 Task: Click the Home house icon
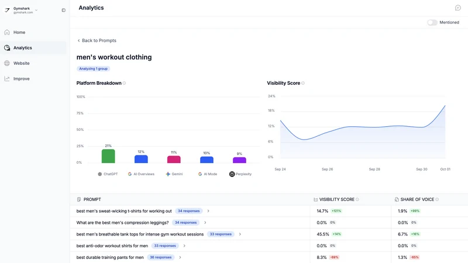(x=7, y=32)
